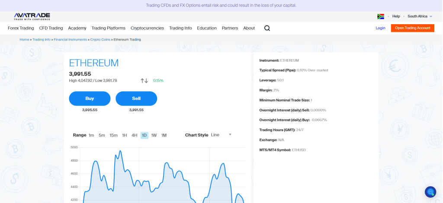Click the Minimum Nominal Trade Size row
This screenshot has width=443, height=203.
pos(286,100)
